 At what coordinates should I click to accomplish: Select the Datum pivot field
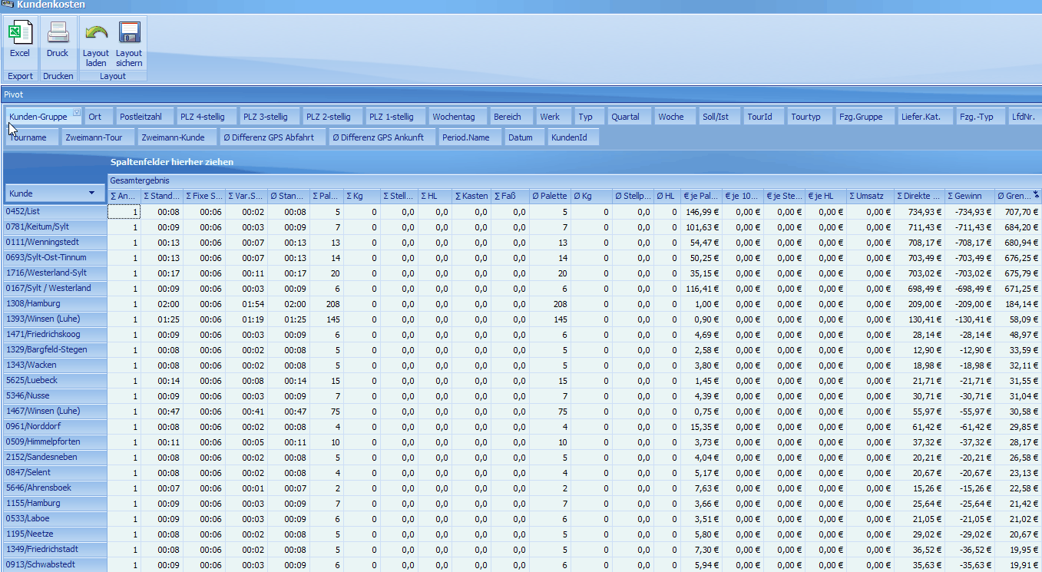[524, 137]
